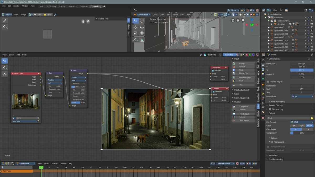This screenshot has width=315, height=177.
Task: Click the Open image button
Action: (x=48, y=15)
